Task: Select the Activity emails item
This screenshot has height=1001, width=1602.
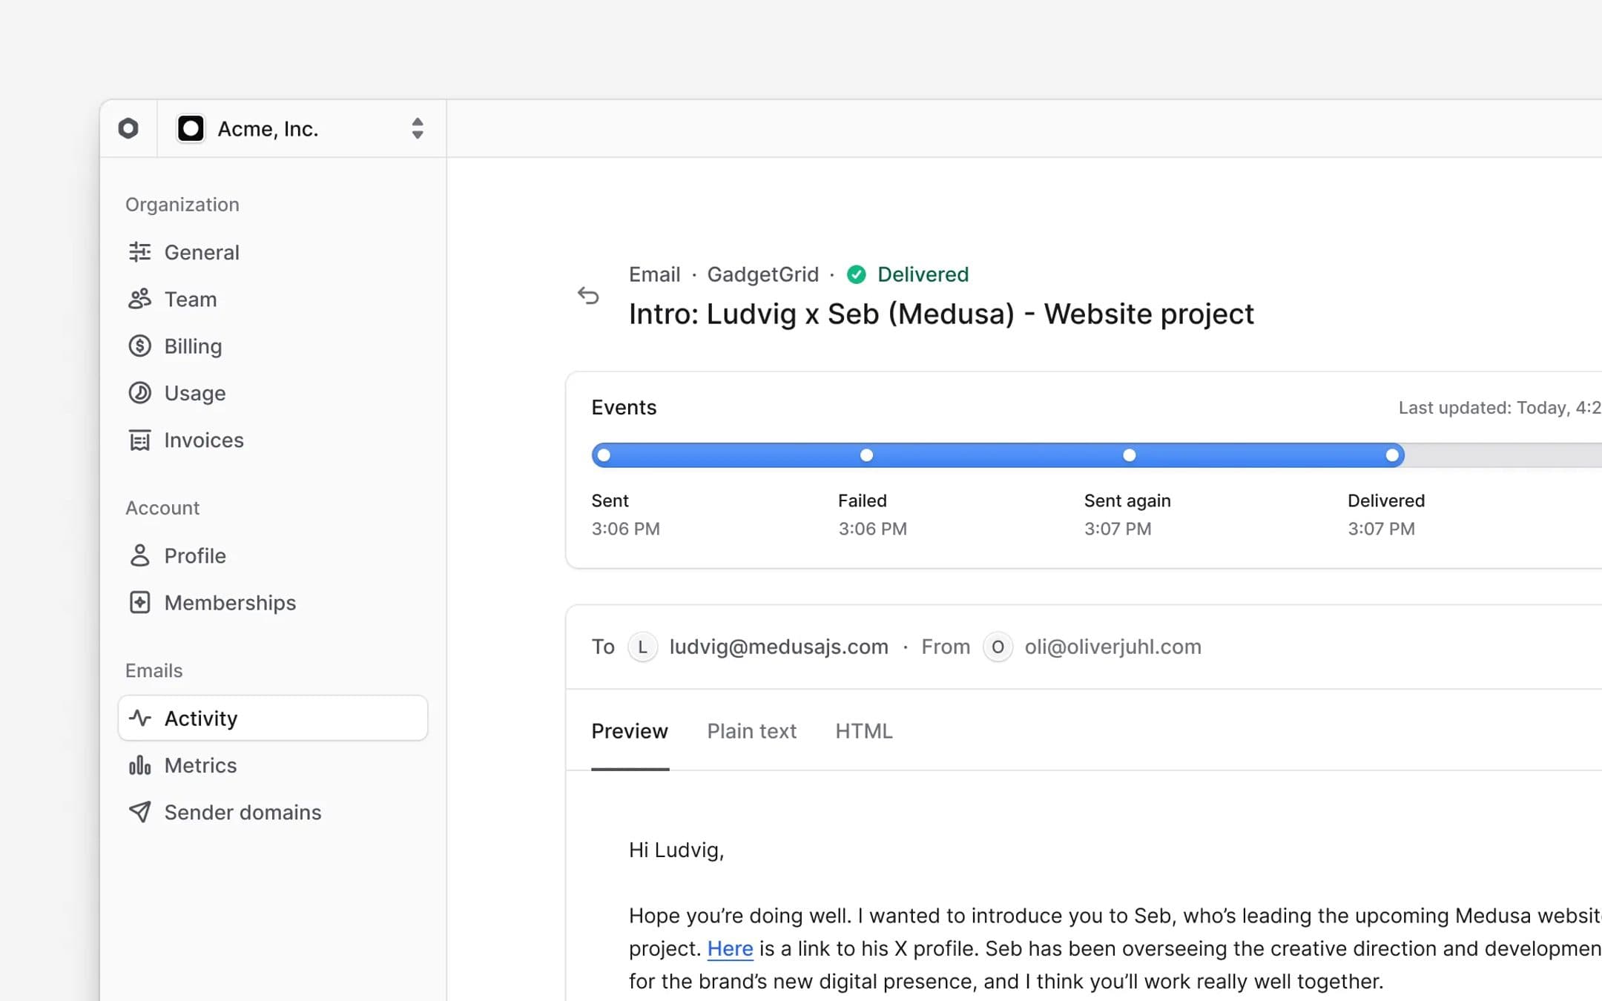Action: (273, 718)
